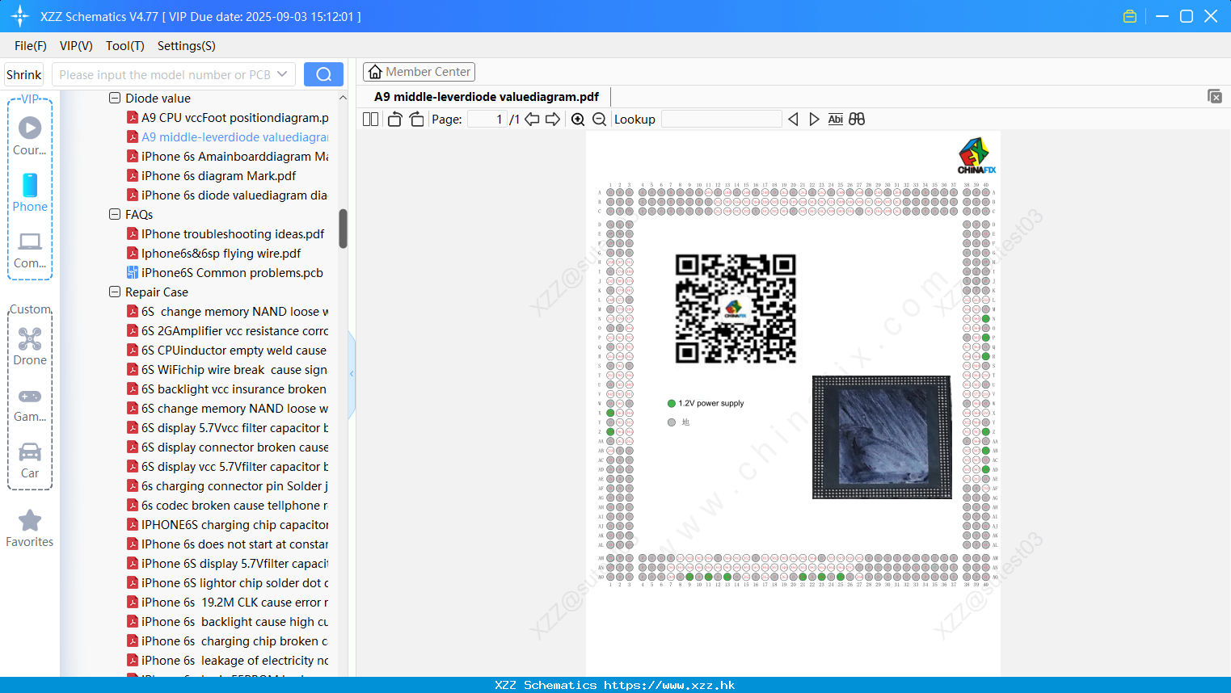
Task: Open iPhone 6s 19.2M CLK cause error
Action: [234, 602]
